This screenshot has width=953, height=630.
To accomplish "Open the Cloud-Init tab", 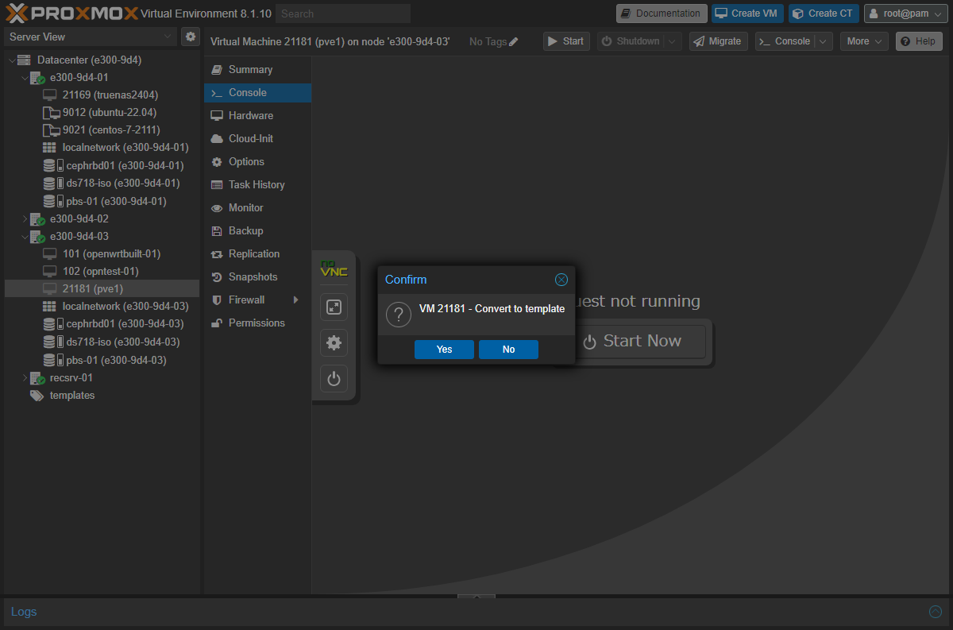I will click(x=257, y=139).
